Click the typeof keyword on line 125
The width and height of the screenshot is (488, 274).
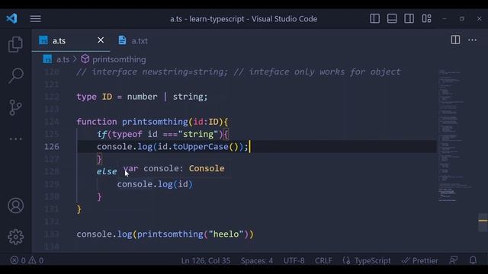tap(127, 134)
